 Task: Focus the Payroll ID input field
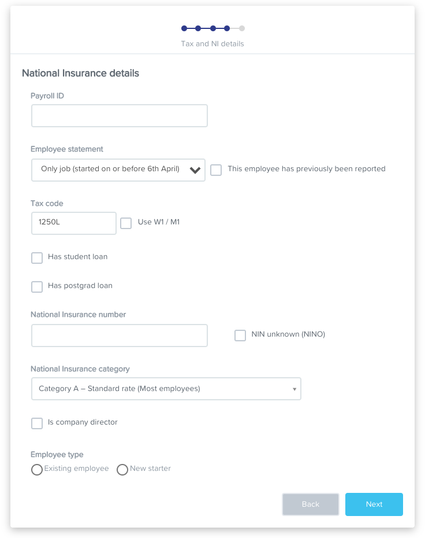(119, 116)
